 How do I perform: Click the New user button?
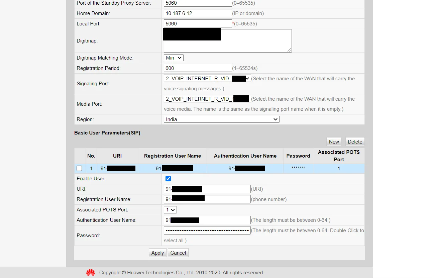(334, 142)
